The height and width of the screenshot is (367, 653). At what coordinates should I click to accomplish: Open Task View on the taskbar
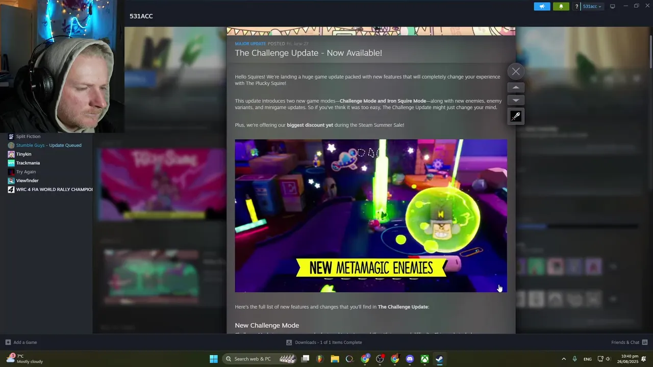pos(305,359)
